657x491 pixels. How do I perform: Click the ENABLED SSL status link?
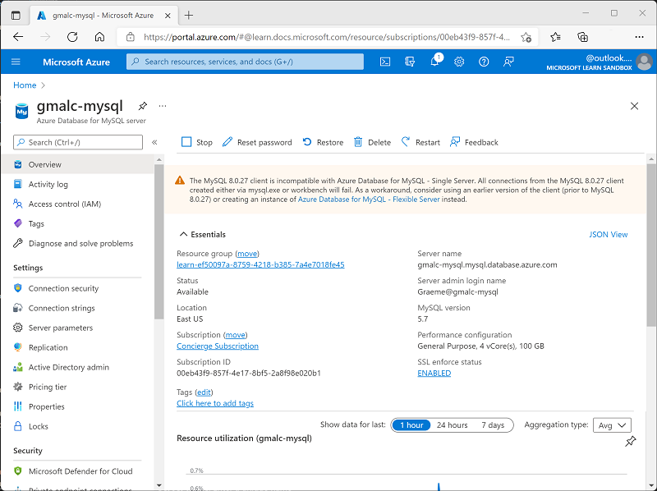coord(434,374)
